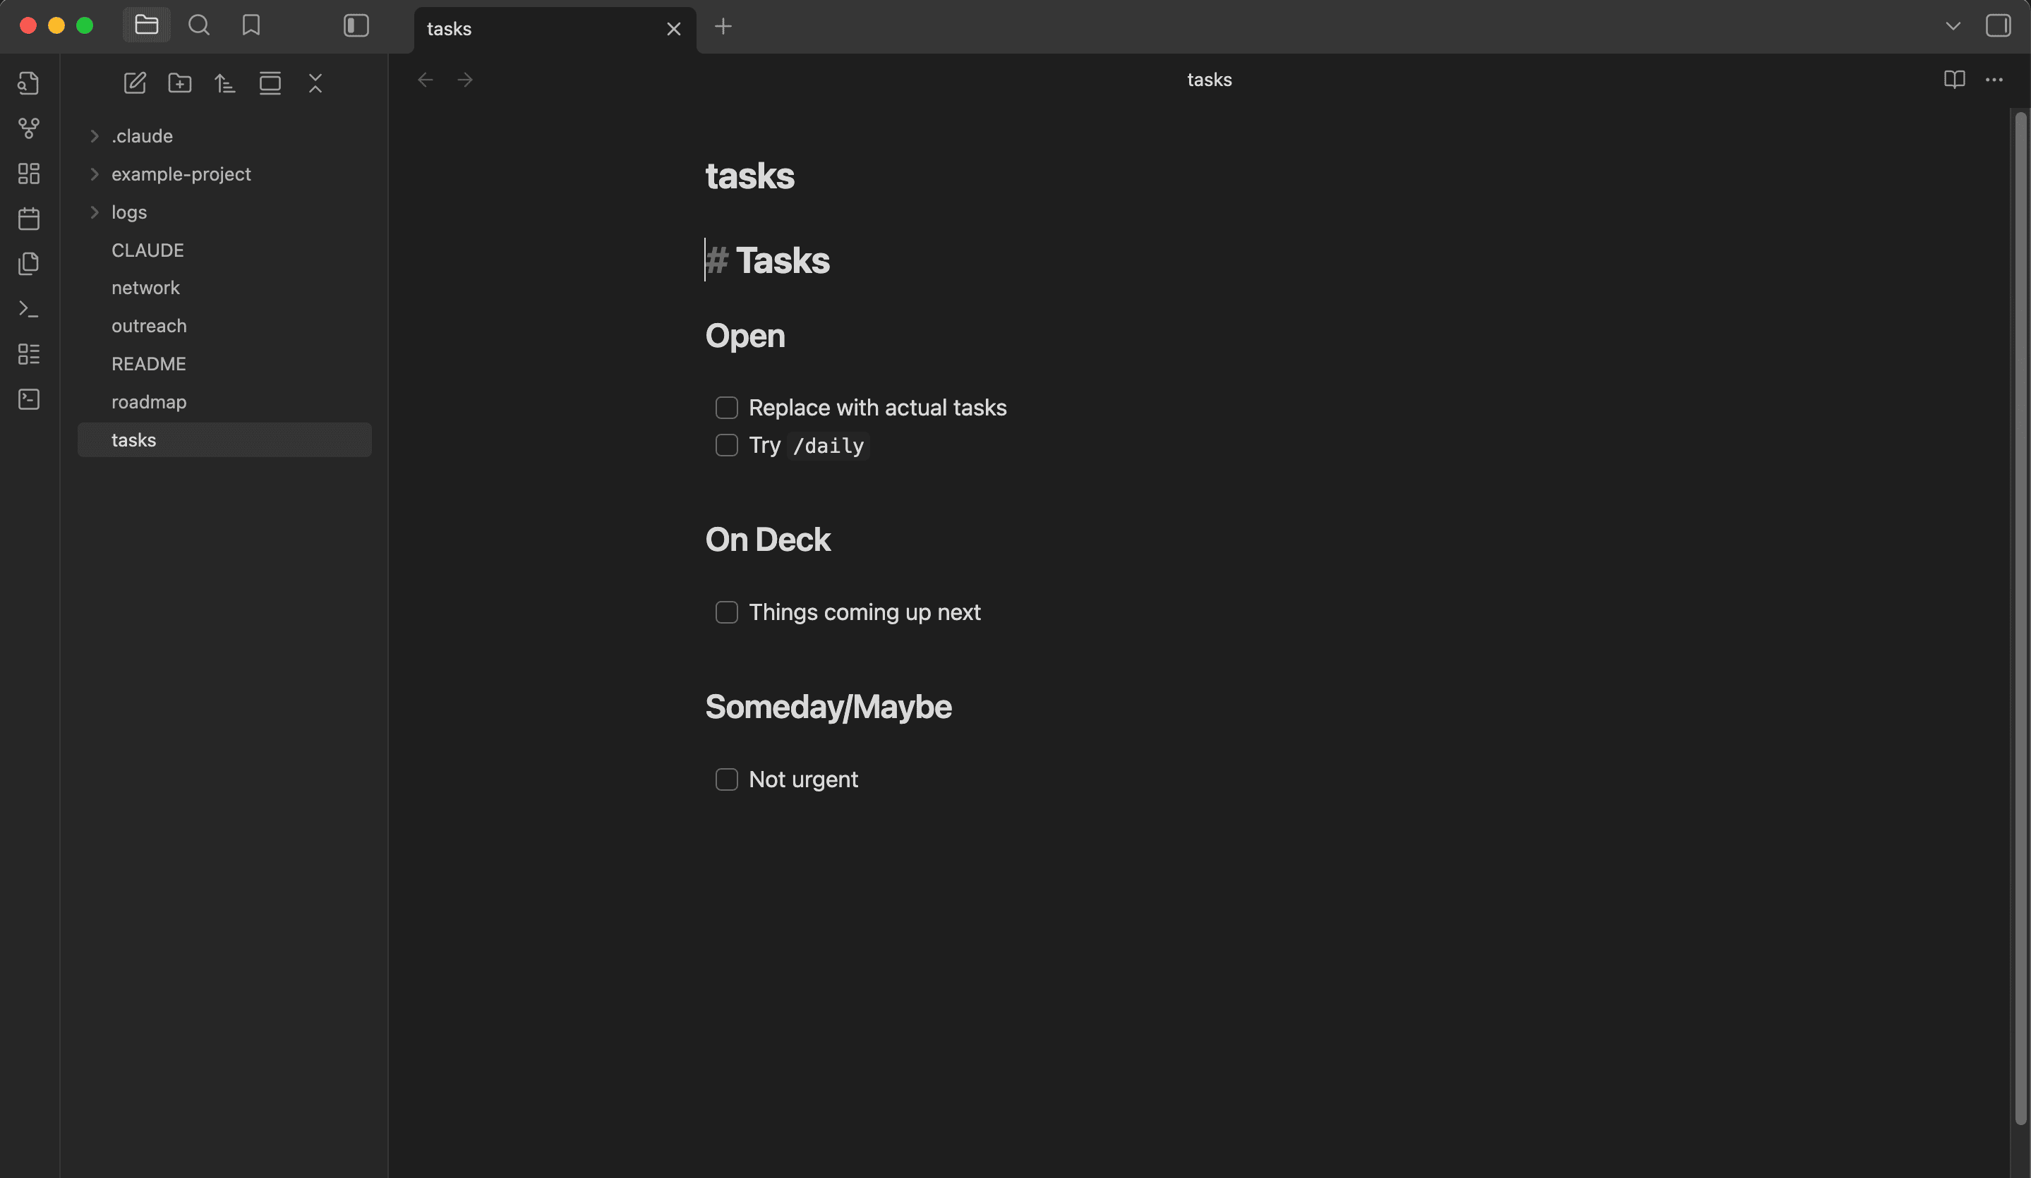Image resolution: width=2031 pixels, height=1178 pixels.
Task: Change sort order of the file list
Action: click(225, 83)
